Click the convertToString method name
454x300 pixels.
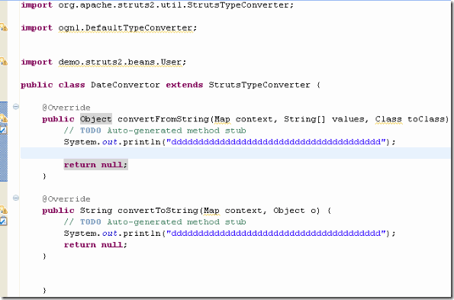pos(158,211)
